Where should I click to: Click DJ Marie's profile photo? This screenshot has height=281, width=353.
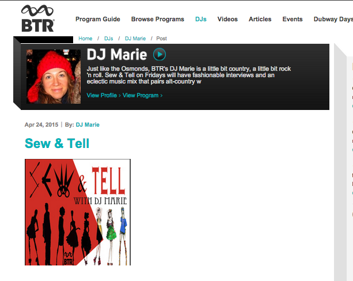pyautogui.click(x=54, y=77)
